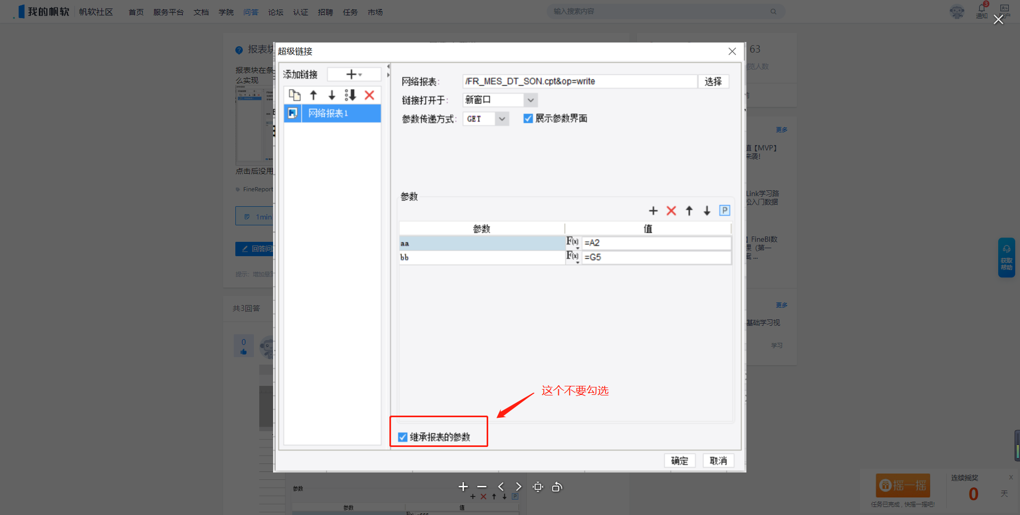Image resolution: width=1020 pixels, height=515 pixels.
Task: Delete selected link with red X icon
Action: click(x=369, y=95)
